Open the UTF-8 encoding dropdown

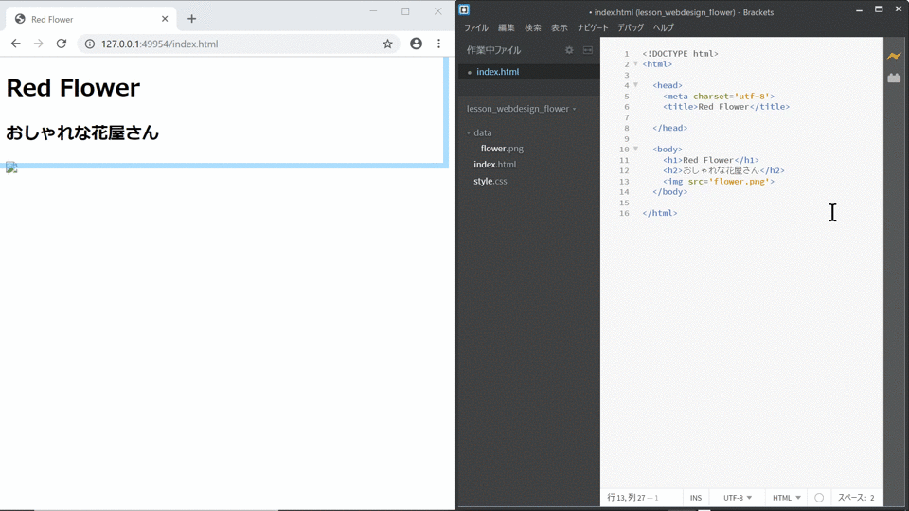tap(738, 498)
